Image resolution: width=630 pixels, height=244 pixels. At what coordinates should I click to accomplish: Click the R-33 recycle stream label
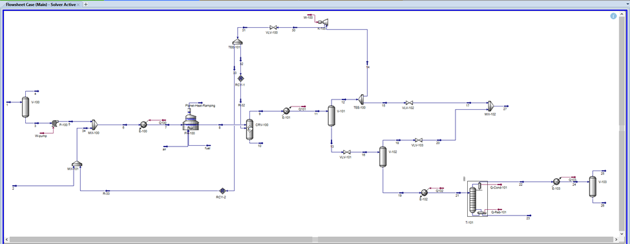[106, 194]
